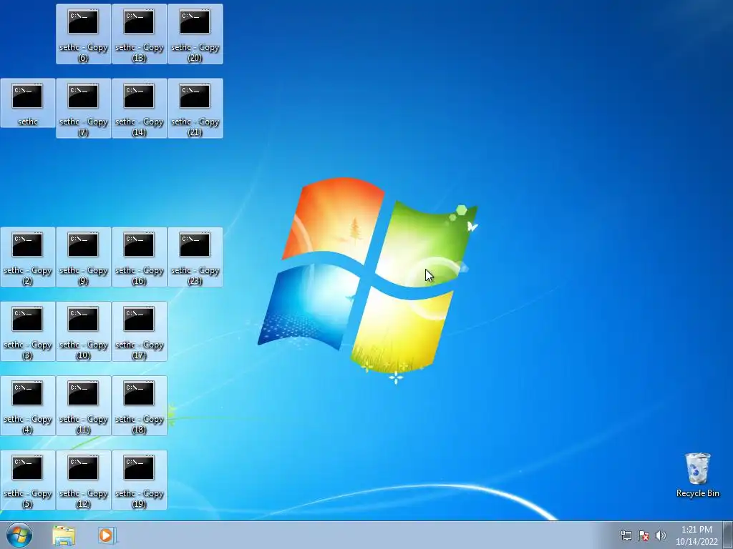Open the clock showing 1:21 PM
The image size is (733, 549).
click(696, 535)
